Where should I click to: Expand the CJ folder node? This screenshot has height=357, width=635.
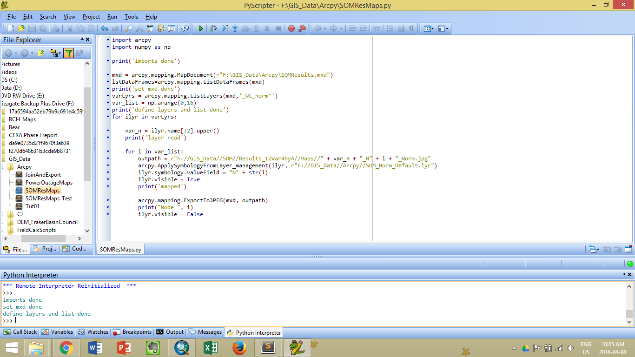(3, 214)
